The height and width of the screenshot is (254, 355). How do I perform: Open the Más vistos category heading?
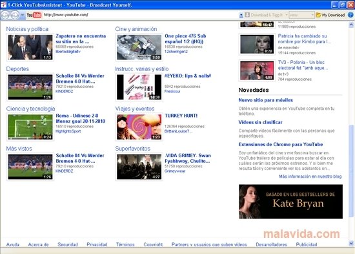(x=19, y=149)
